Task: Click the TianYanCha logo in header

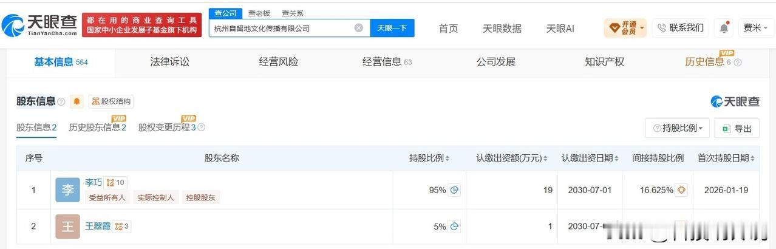Action: [39, 24]
